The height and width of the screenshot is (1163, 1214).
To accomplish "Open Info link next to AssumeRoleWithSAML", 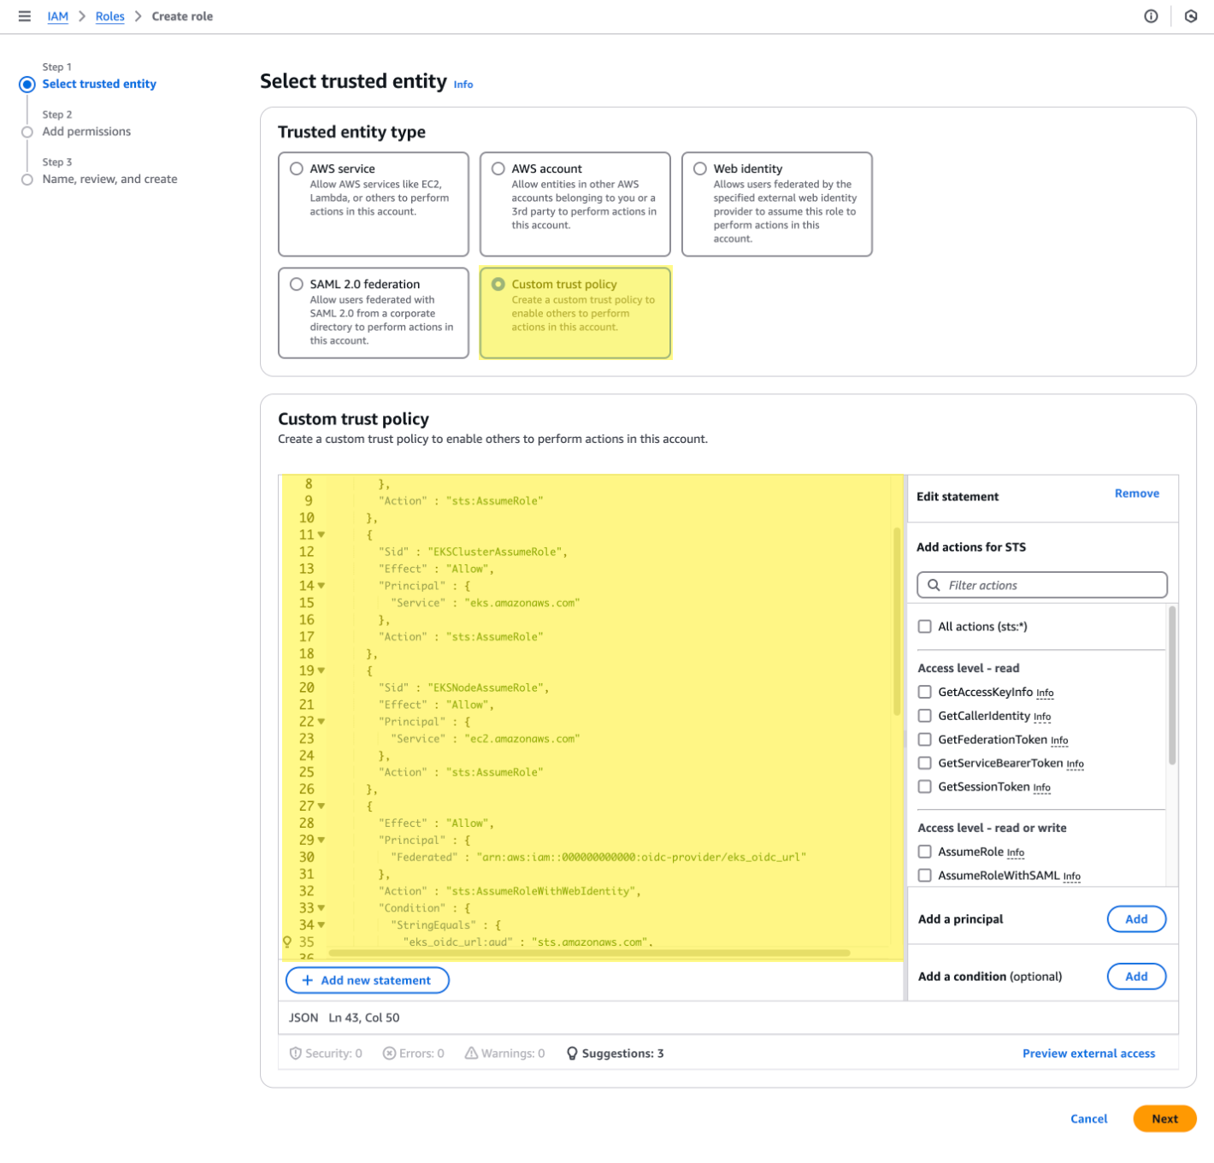I will click(x=1072, y=877).
